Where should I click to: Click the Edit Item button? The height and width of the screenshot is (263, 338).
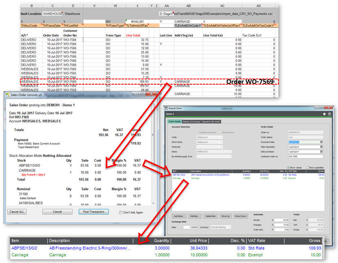click(x=195, y=216)
